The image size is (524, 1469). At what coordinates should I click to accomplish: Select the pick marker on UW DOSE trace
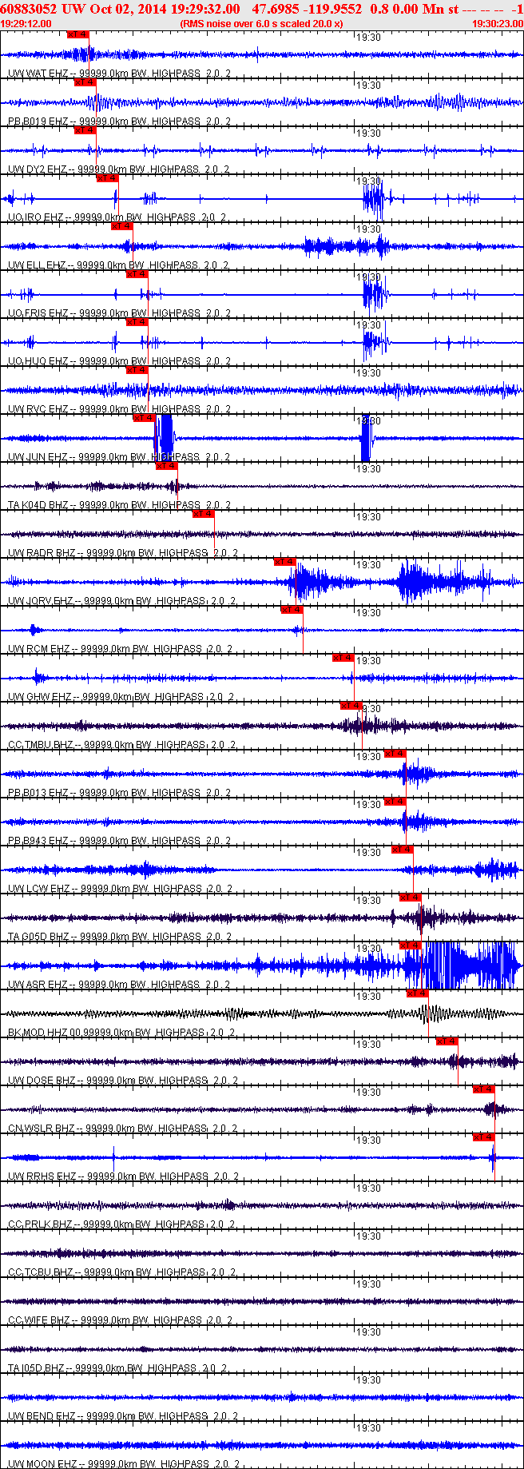pyautogui.click(x=447, y=1041)
